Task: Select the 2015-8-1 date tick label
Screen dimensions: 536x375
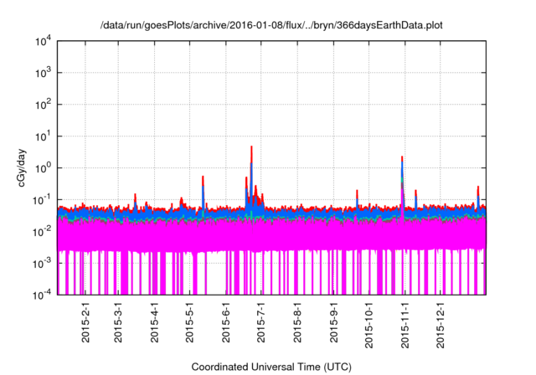Action: click(x=297, y=322)
